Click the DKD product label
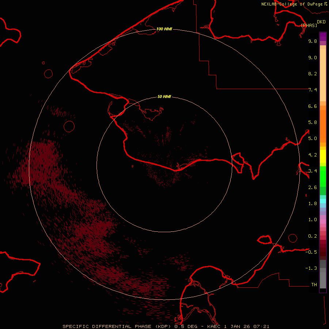 pyautogui.click(x=321, y=22)
